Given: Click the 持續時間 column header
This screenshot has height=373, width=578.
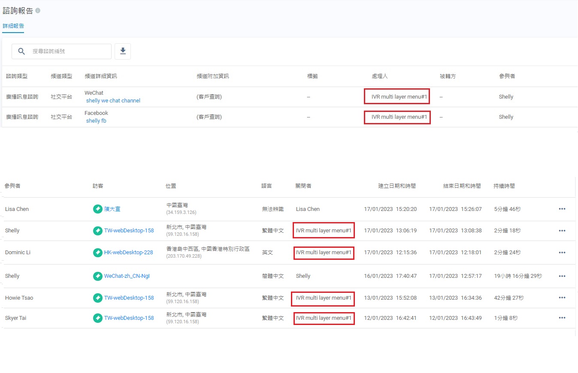Looking at the screenshot, I should click(504, 186).
